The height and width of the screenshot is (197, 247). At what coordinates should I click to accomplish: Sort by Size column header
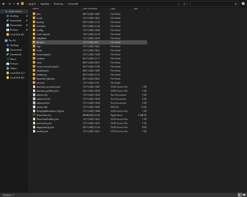[136, 9]
